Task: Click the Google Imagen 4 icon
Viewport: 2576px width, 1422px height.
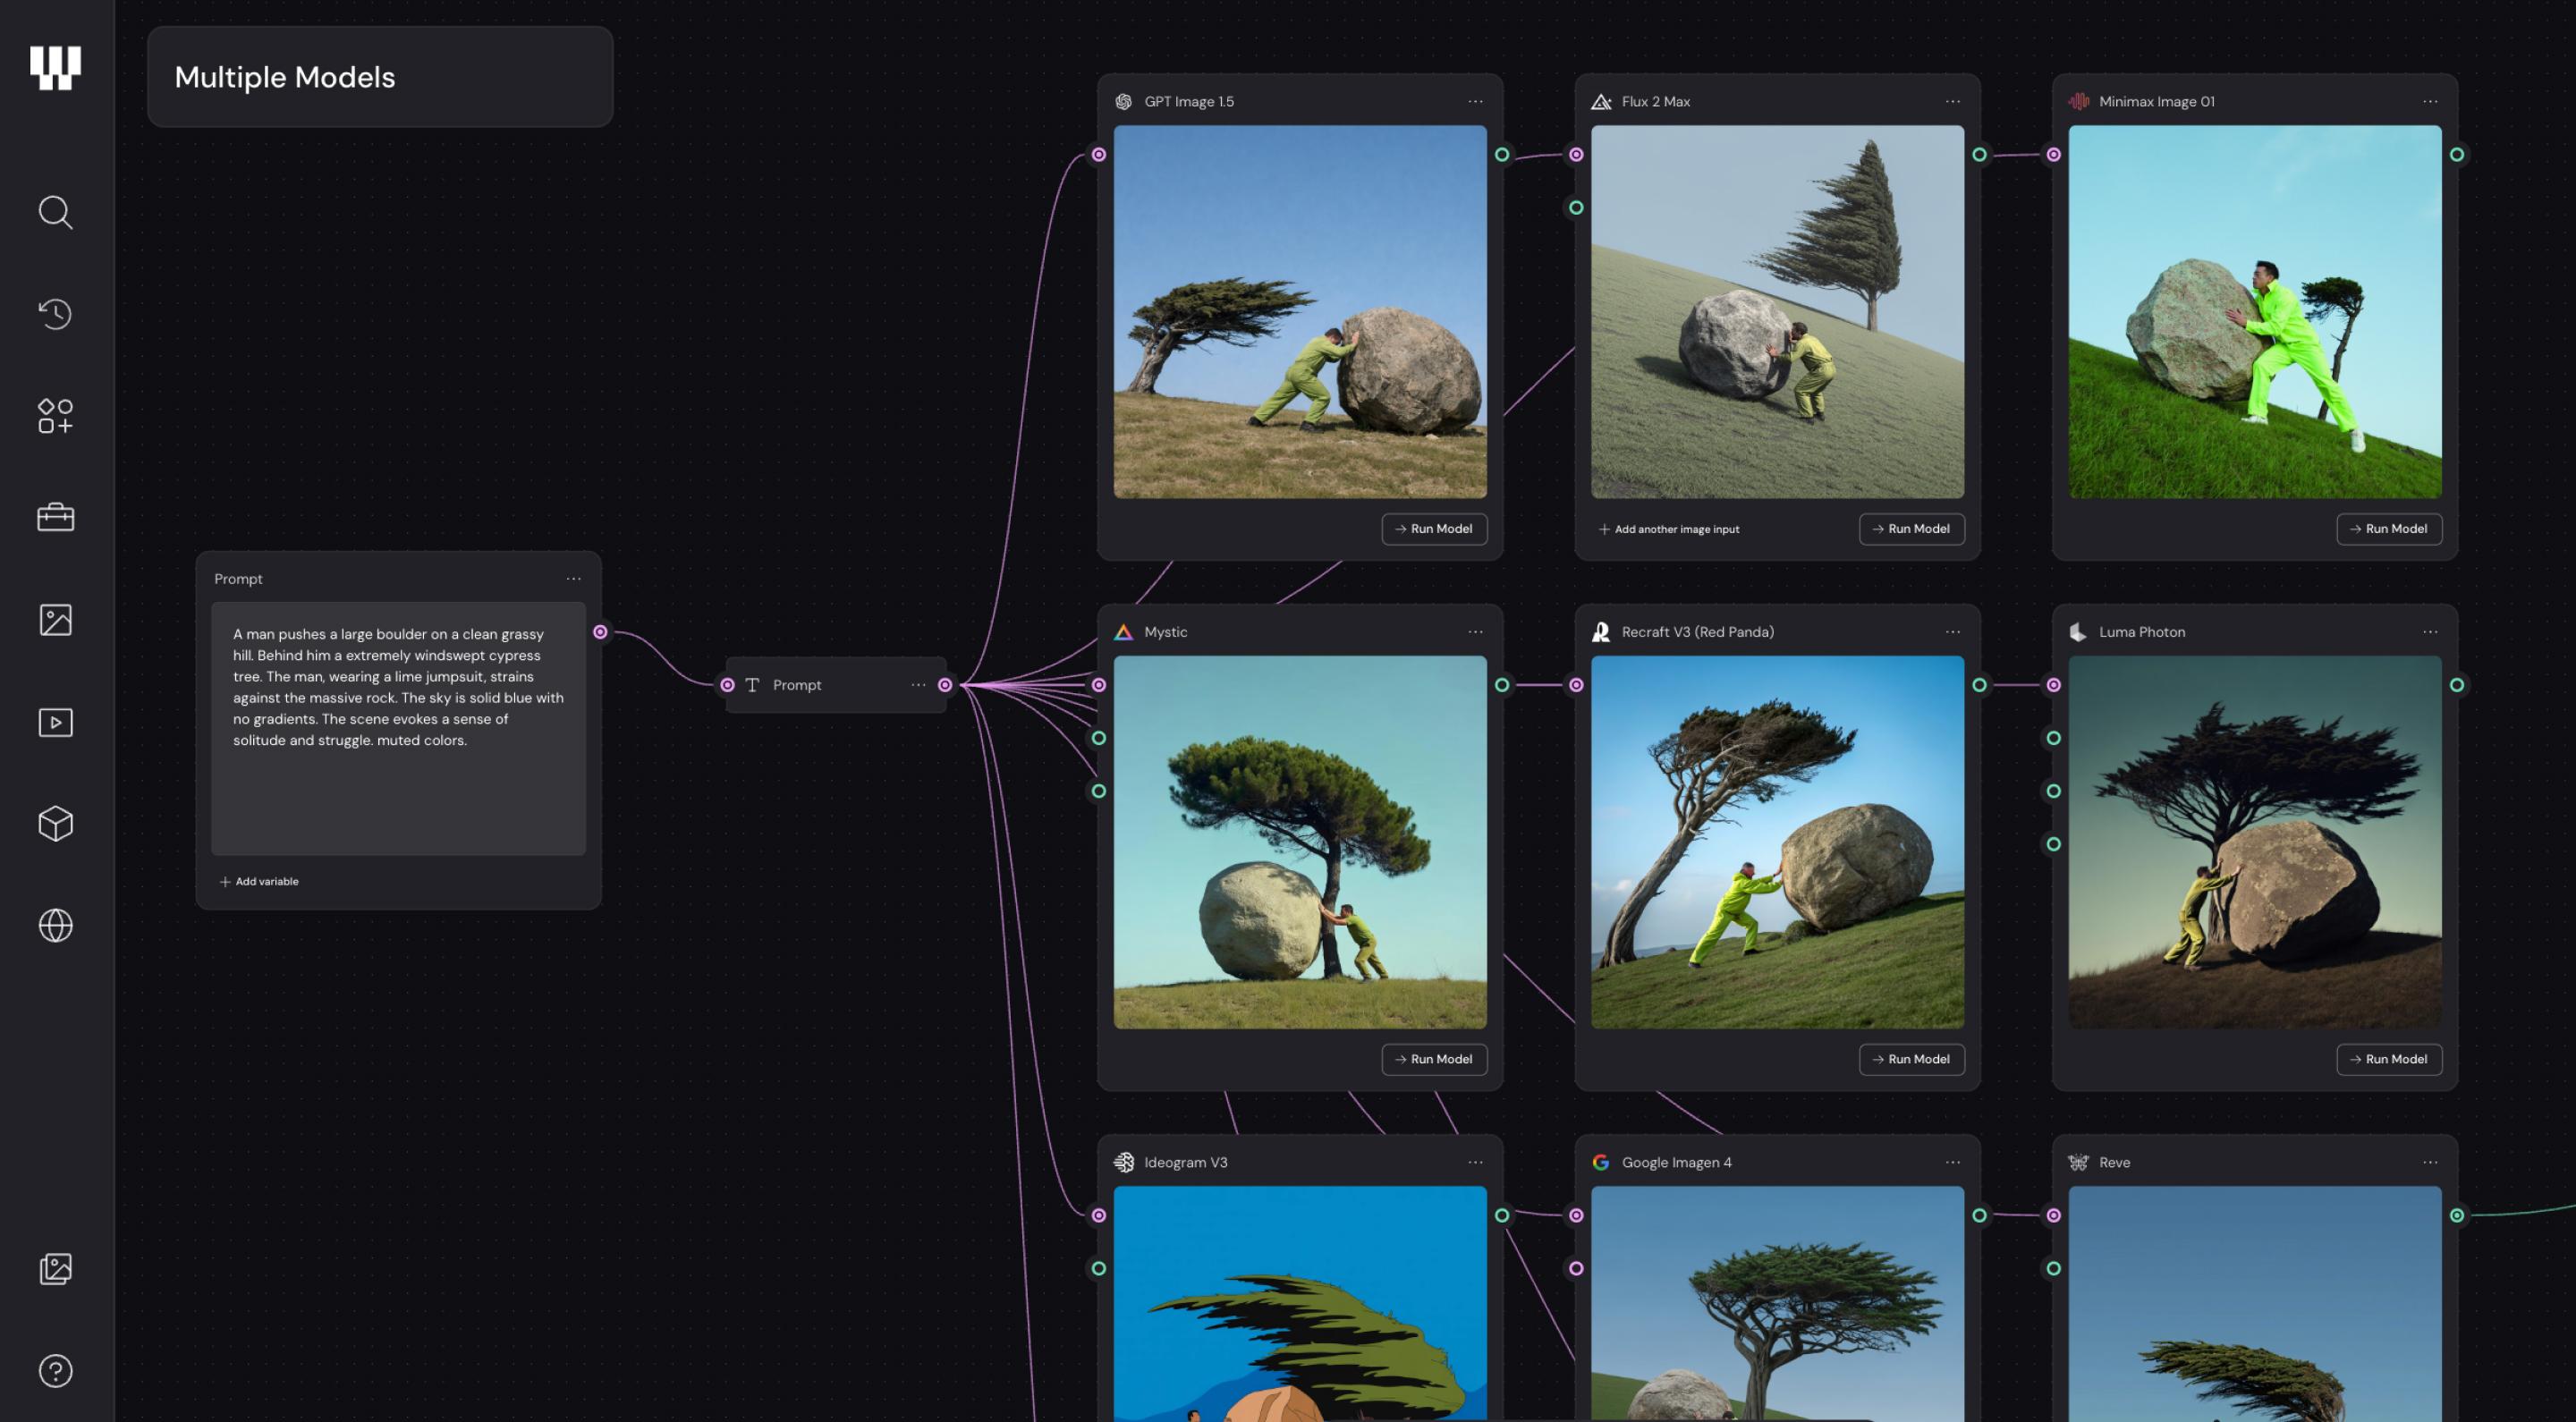Action: click(1601, 1162)
